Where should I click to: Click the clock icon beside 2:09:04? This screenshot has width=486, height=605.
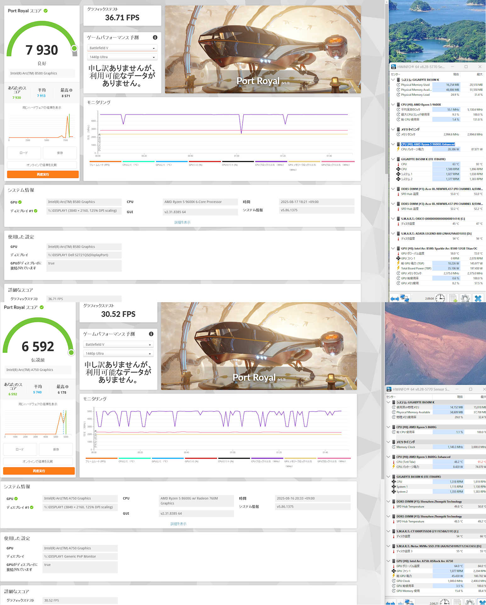point(440,298)
